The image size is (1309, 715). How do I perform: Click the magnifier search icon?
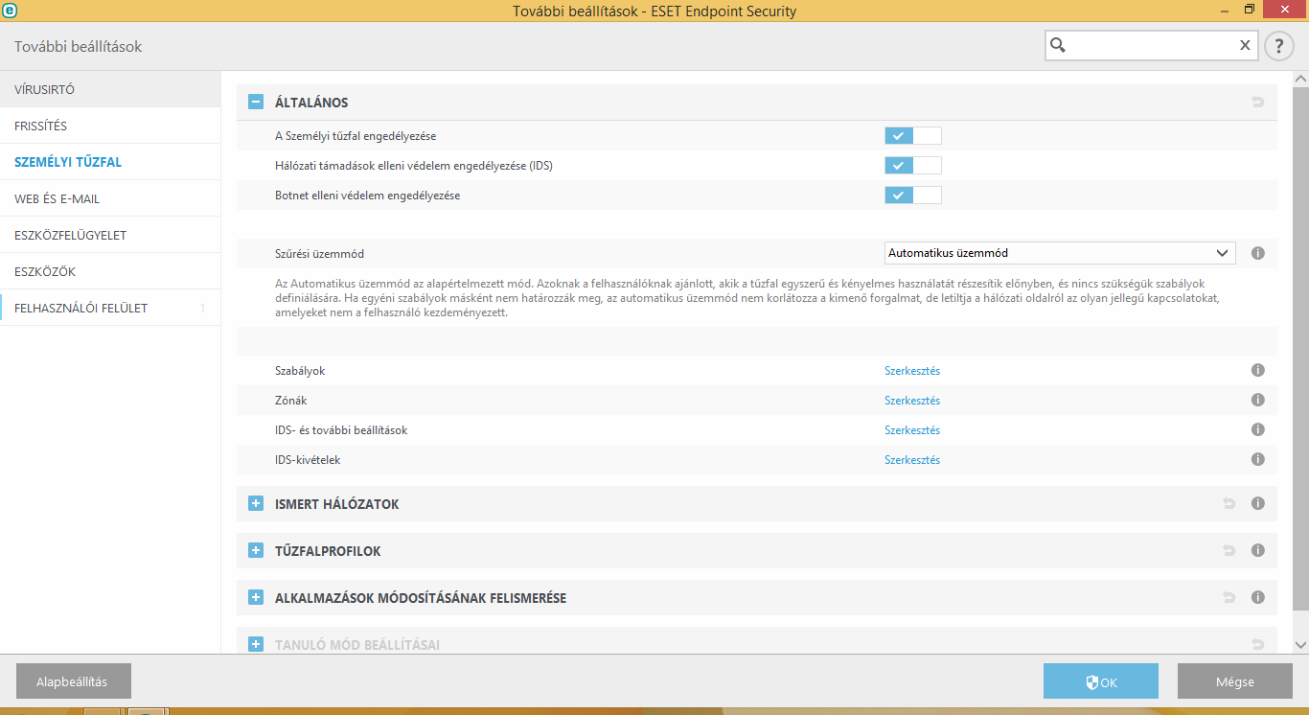coord(1058,45)
